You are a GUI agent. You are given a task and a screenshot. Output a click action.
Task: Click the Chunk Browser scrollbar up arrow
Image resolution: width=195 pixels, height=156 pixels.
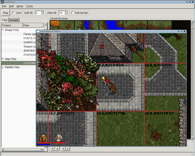click(x=192, y=22)
